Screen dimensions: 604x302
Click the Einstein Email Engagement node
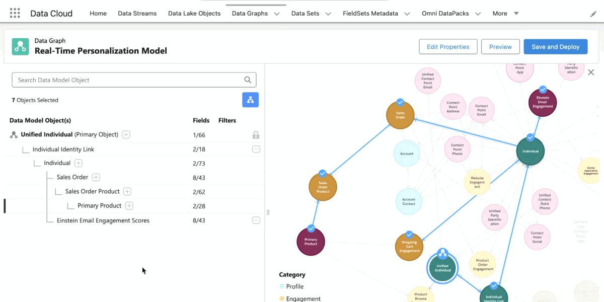pyautogui.click(x=542, y=102)
